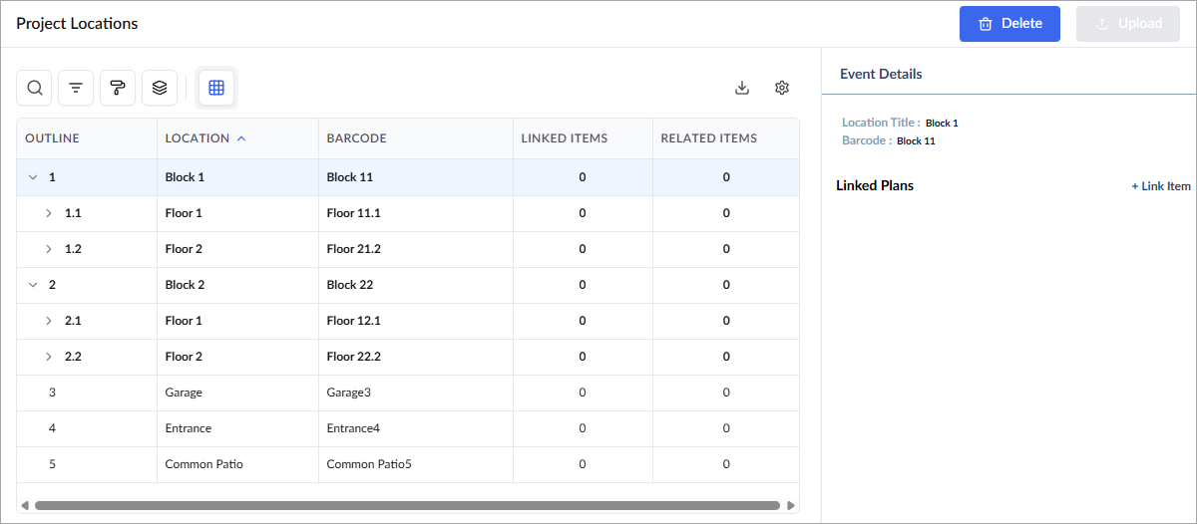This screenshot has width=1197, height=524.
Task: Collapse outline row 1 Block 1
Action: (33, 177)
